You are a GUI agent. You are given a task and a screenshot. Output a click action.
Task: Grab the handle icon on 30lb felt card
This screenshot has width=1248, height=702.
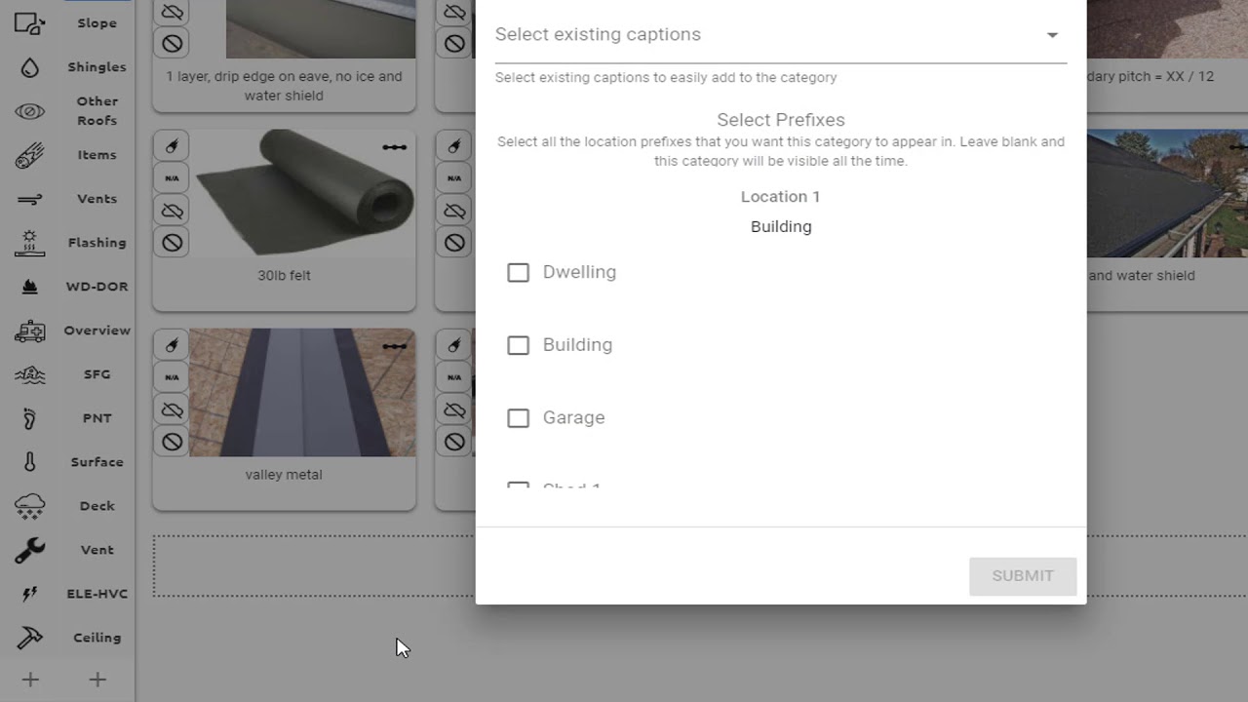click(x=394, y=147)
